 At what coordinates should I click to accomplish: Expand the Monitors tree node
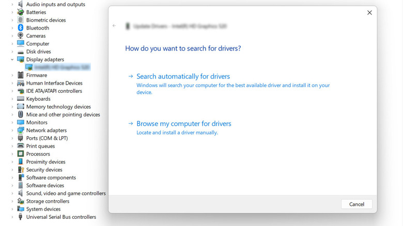[12, 123]
